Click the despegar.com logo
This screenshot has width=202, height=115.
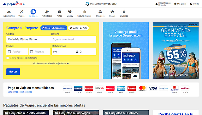14,4
